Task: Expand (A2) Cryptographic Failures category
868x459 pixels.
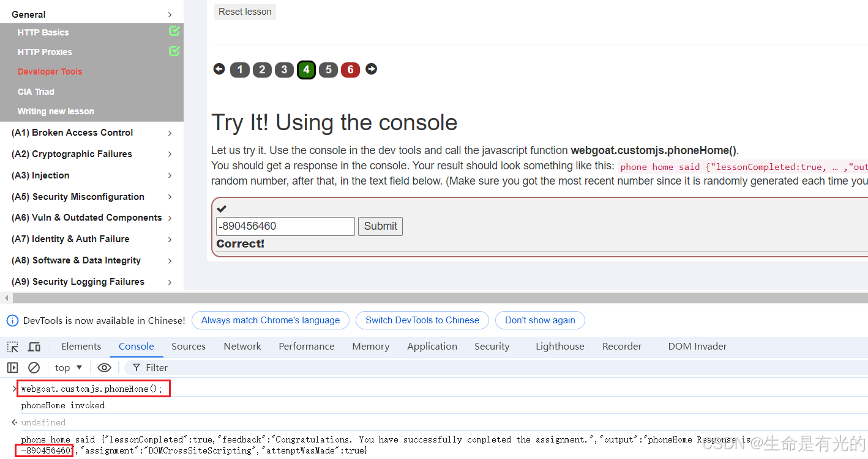Action: coord(170,155)
